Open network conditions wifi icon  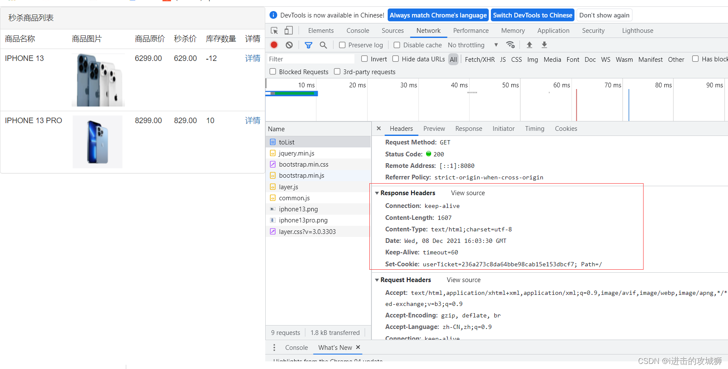510,45
